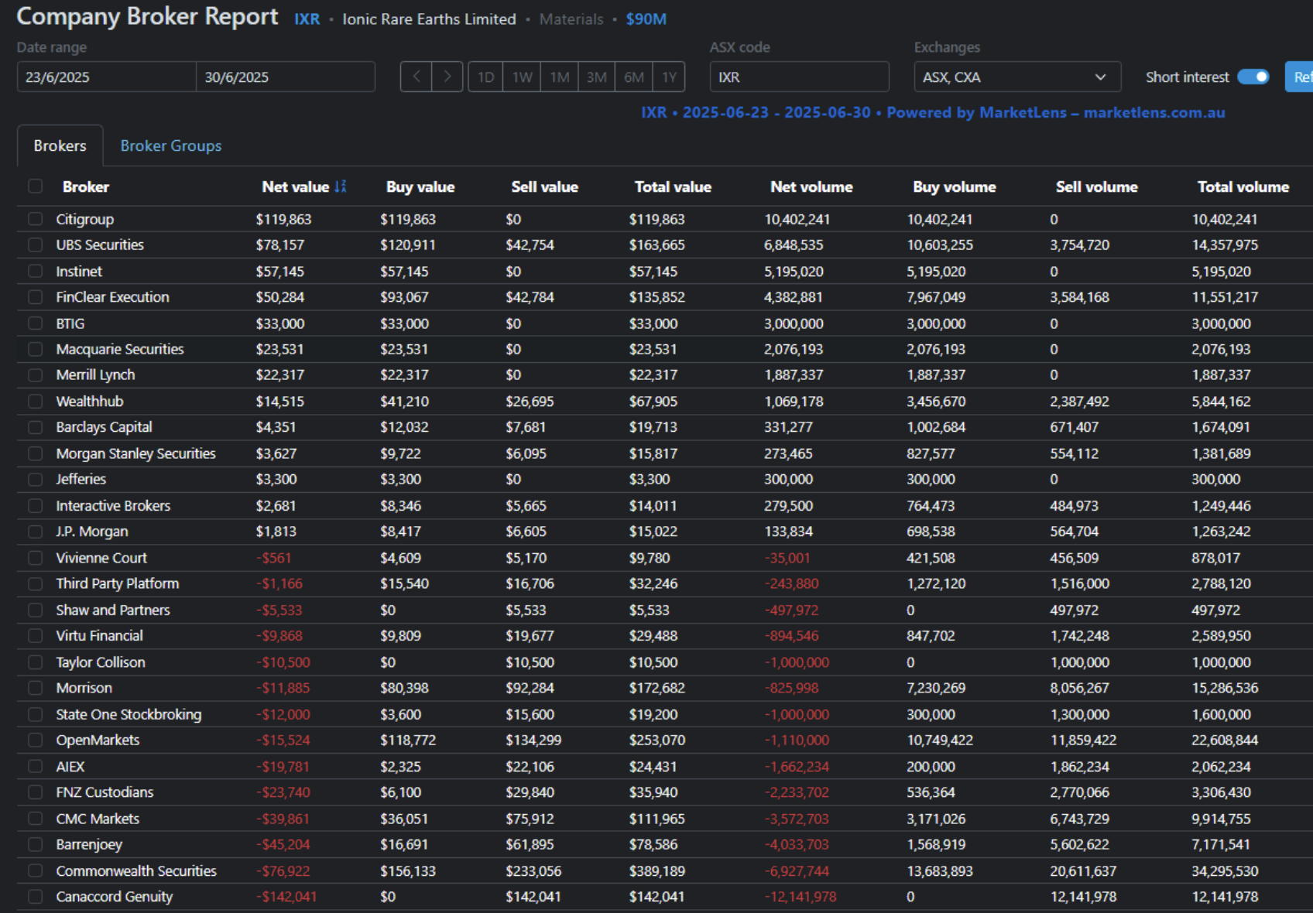Check the select-all brokers header checkbox

(35, 186)
